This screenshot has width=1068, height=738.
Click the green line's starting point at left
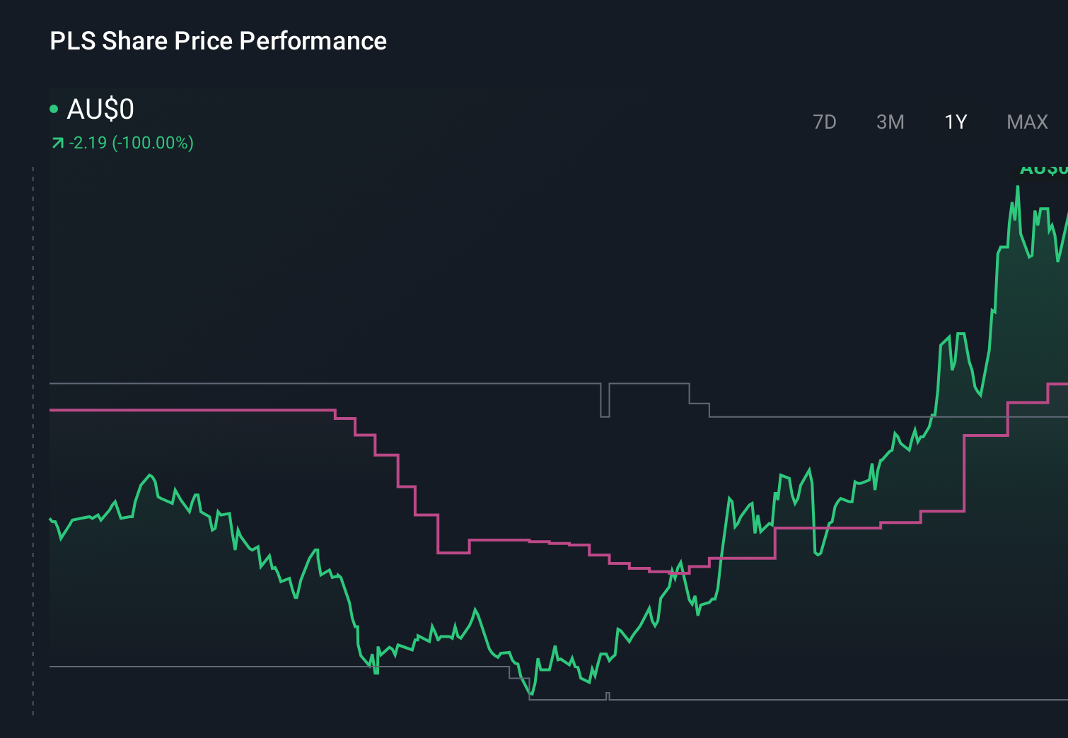[x=50, y=520]
